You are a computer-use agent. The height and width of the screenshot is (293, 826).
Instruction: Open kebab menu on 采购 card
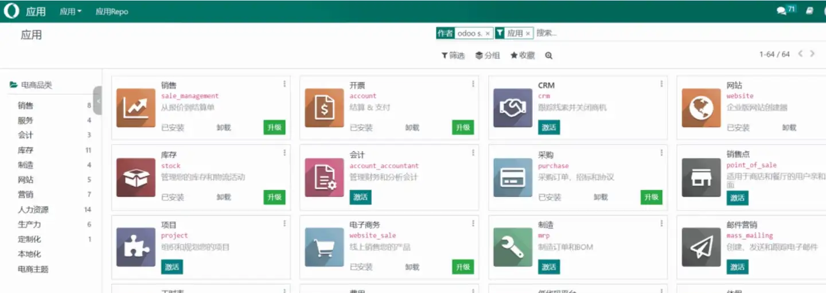[661, 153]
